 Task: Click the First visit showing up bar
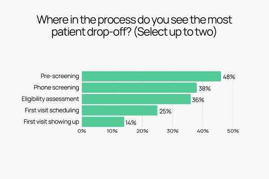coord(103,122)
